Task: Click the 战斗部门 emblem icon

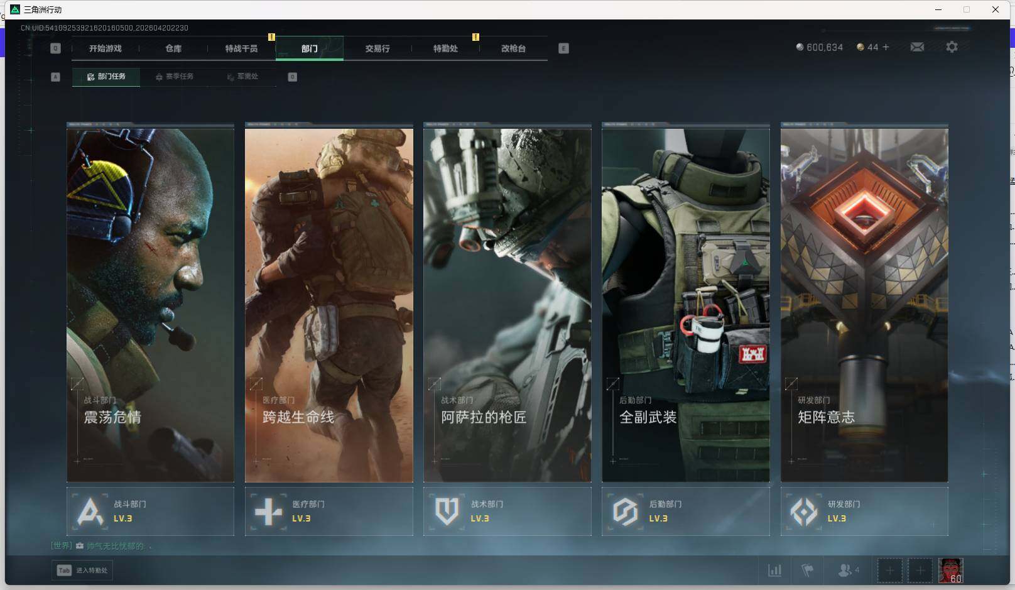Action: pos(90,511)
